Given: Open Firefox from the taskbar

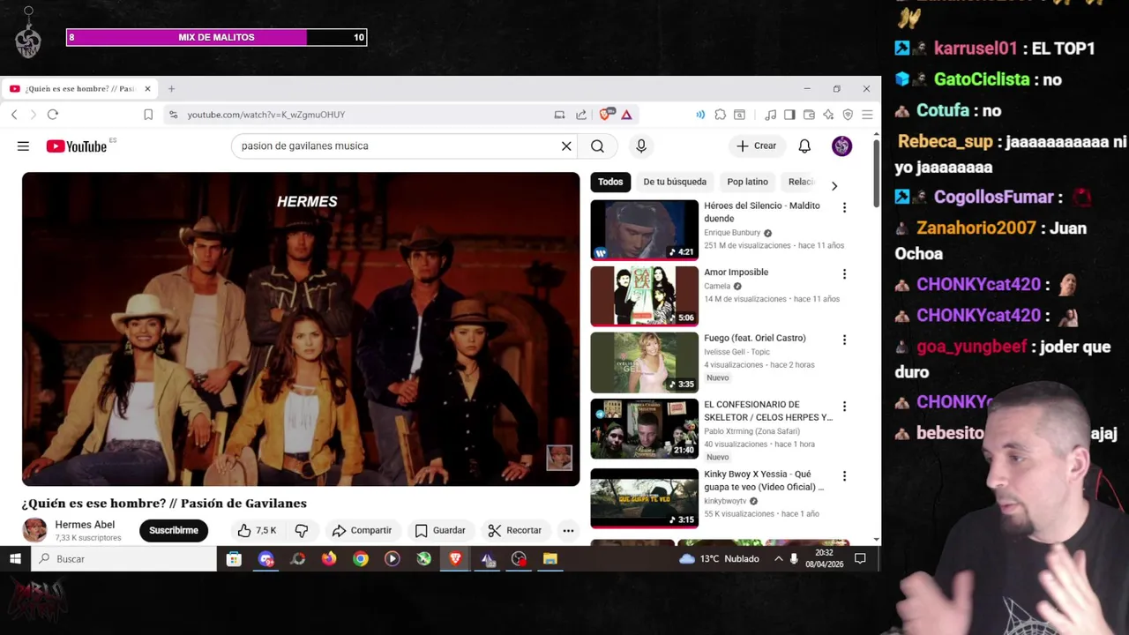Looking at the screenshot, I should [x=329, y=558].
